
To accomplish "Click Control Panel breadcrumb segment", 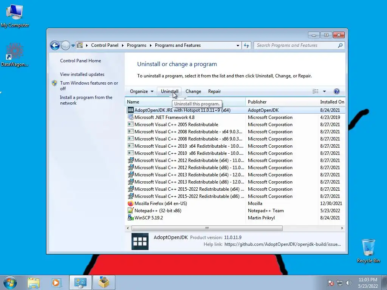I will pos(105,45).
